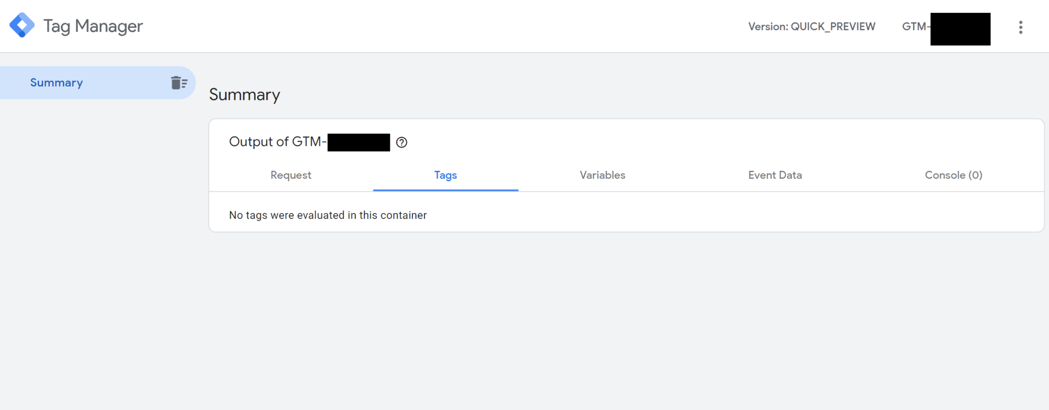Click the Tag Manager logo to return home
Screen dimensions: 1049x410
coord(23,25)
